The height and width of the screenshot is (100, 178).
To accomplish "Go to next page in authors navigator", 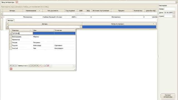I will [x=32, y=66].
